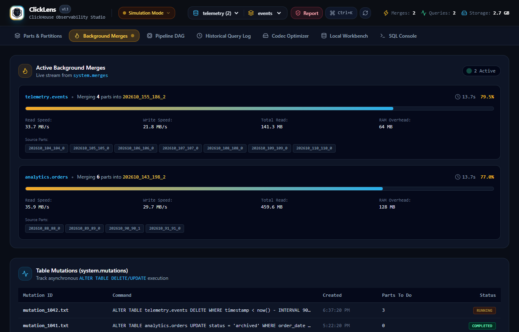
Task: Click the system.merges link
Action: point(90,75)
